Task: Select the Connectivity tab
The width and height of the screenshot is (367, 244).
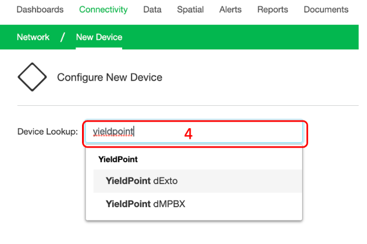Action: 103,9
